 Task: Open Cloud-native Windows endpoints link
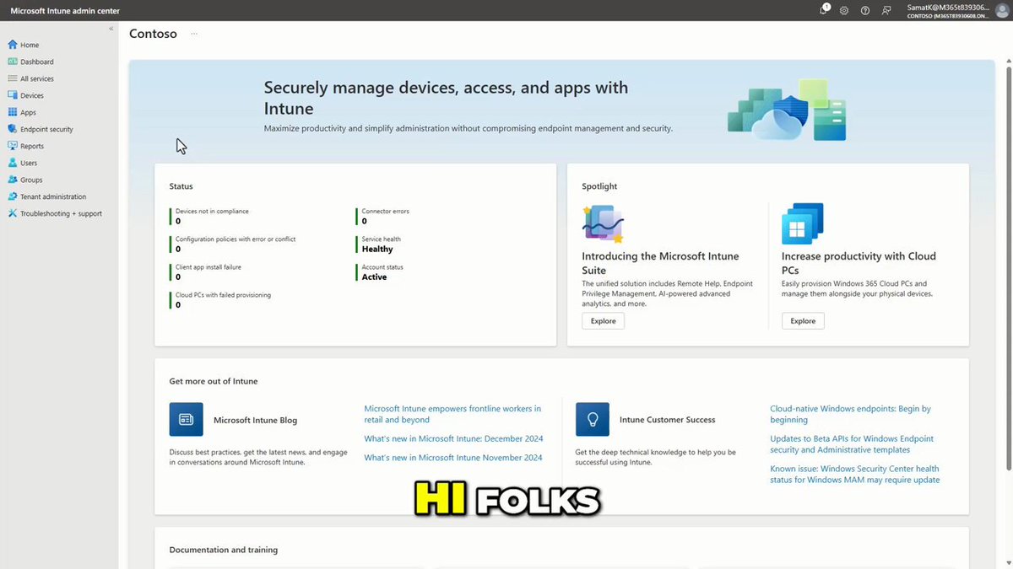point(850,414)
